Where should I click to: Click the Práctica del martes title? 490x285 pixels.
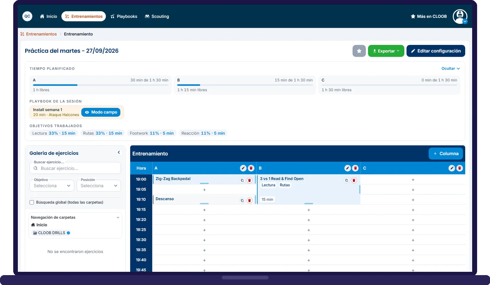(x=71, y=51)
